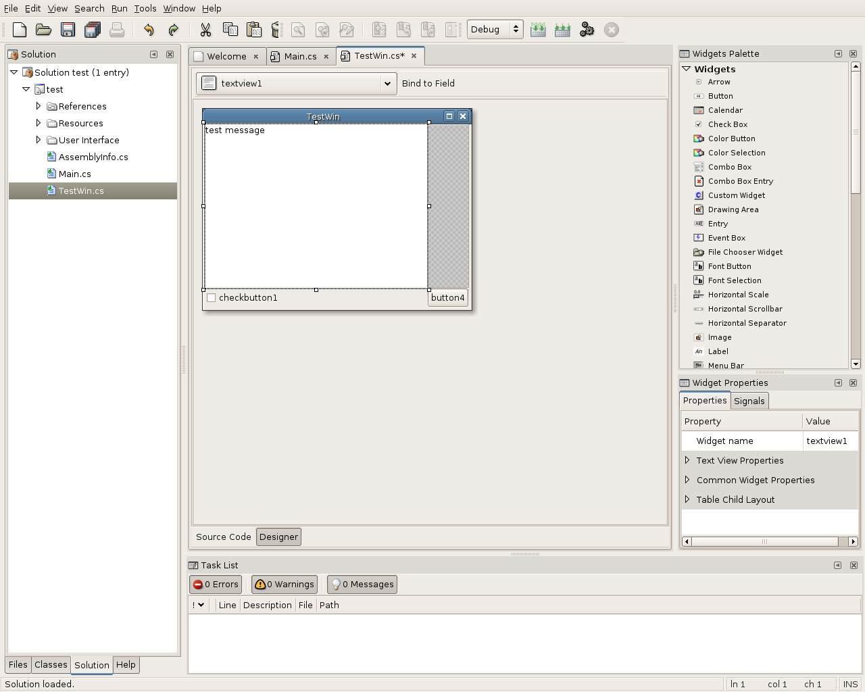Click the Copy toolbar icon

pos(230,30)
